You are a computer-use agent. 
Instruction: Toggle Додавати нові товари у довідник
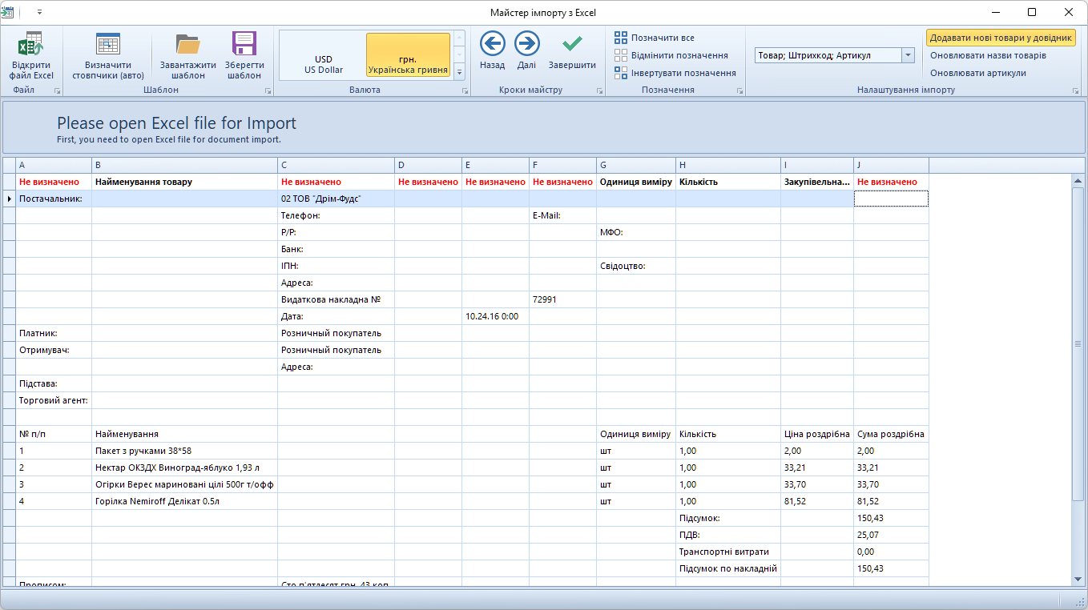click(x=1001, y=38)
